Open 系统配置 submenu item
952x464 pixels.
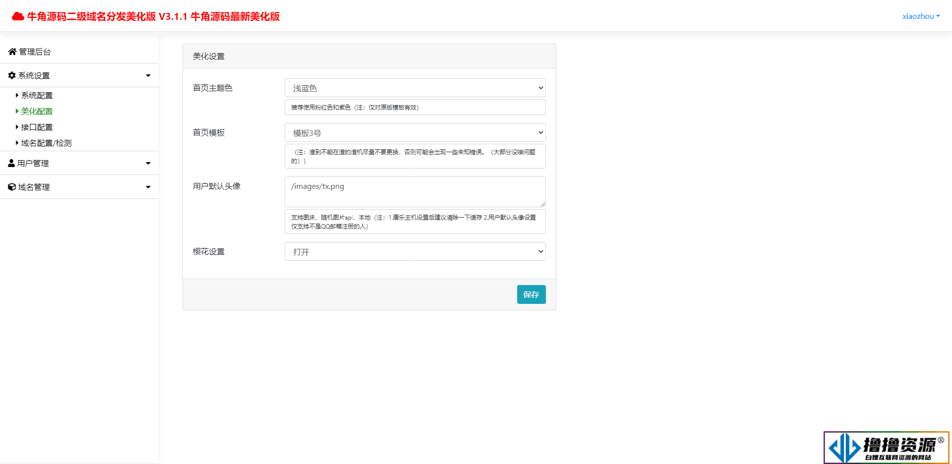pos(37,95)
